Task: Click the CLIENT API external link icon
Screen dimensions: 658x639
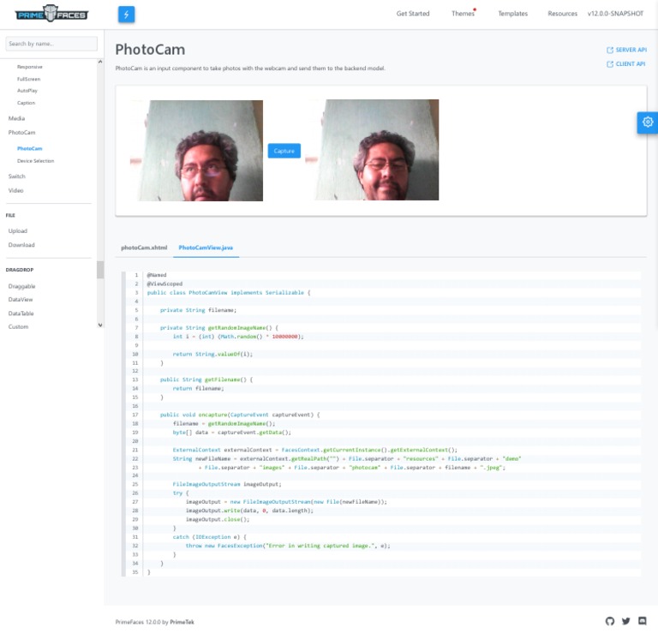Action: point(610,64)
